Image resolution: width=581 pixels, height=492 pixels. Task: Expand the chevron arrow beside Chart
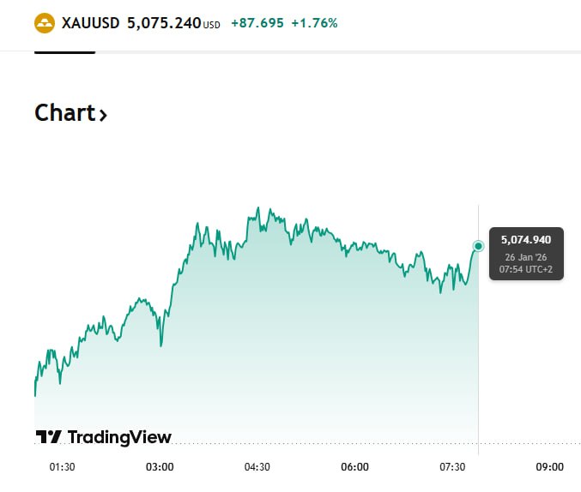pos(104,115)
